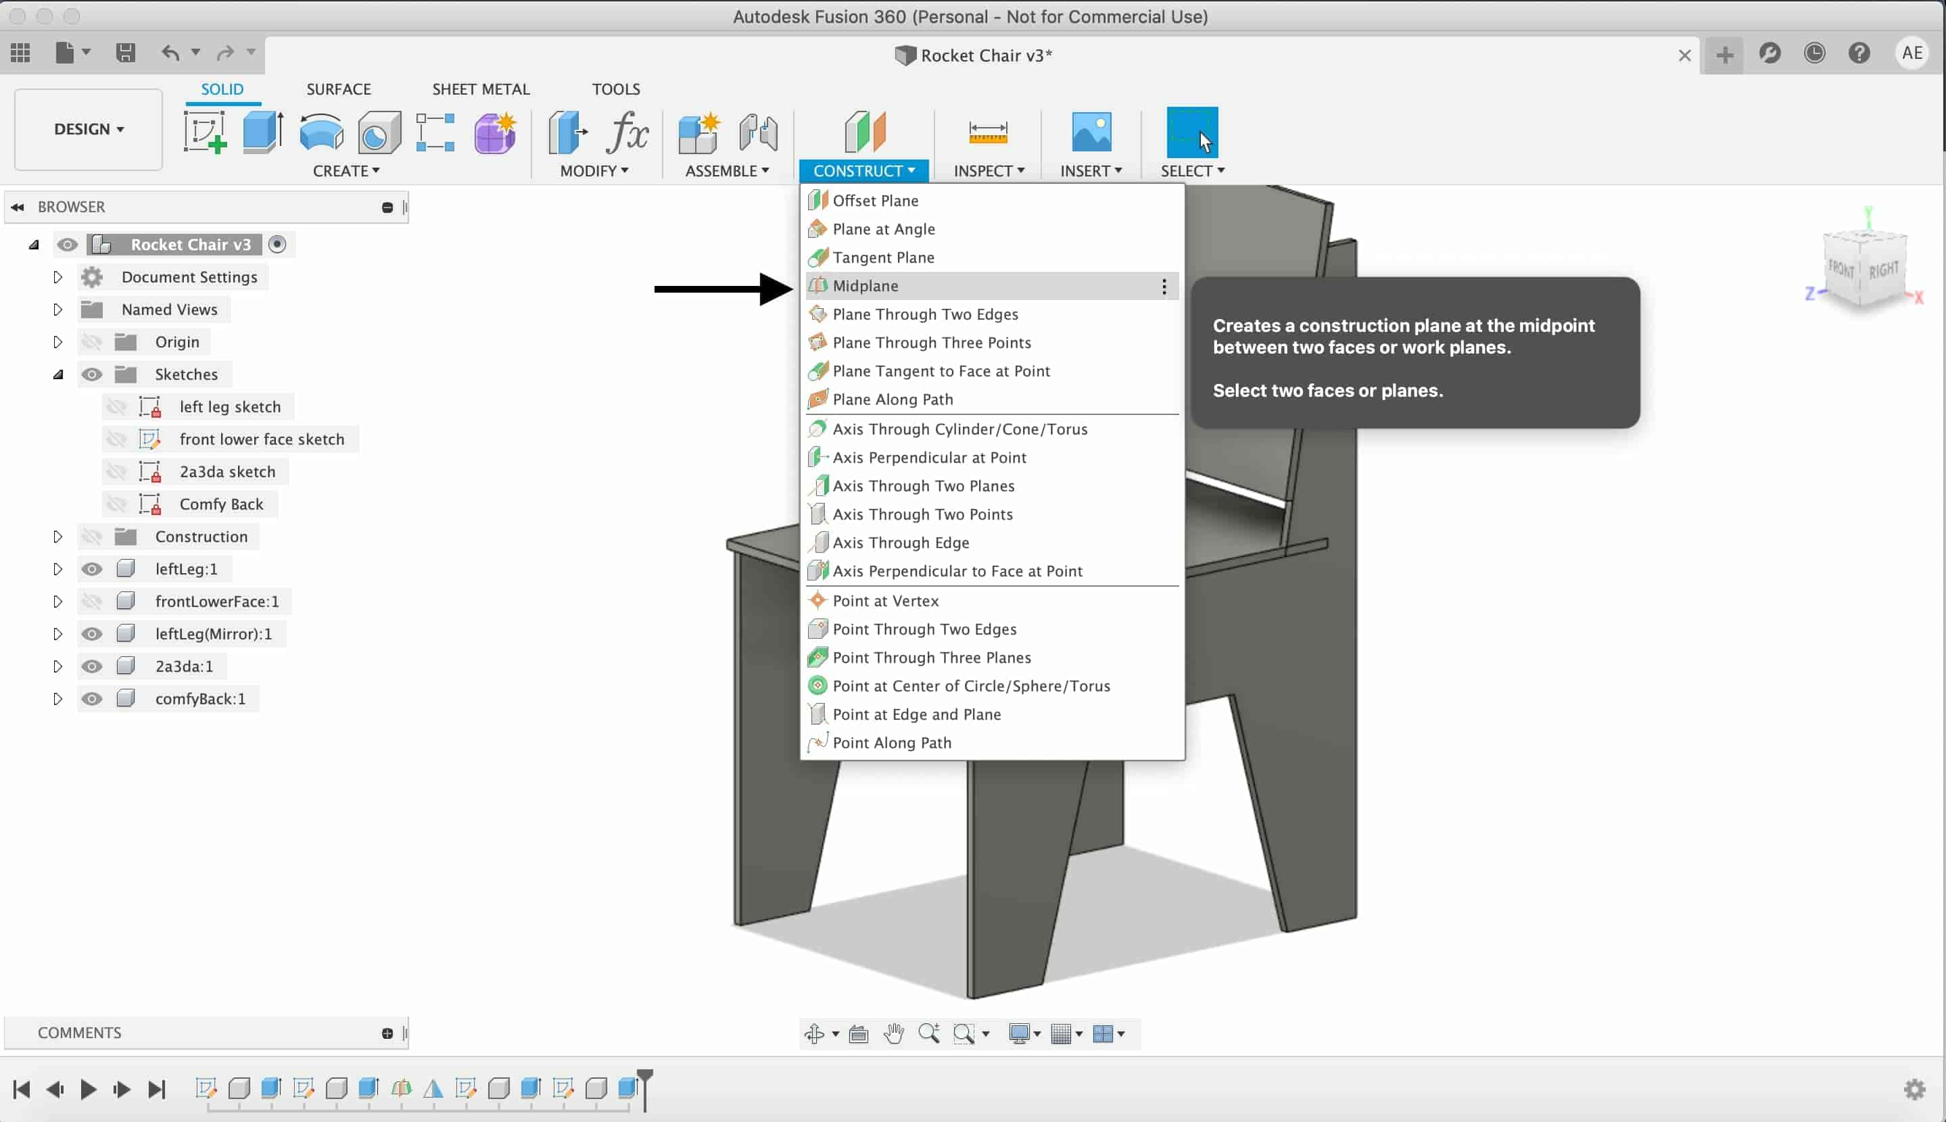Image resolution: width=1946 pixels, height=1122 pixels.
Task: Click the RIGHT face of ViewCube
Action: coord(1884,271)
